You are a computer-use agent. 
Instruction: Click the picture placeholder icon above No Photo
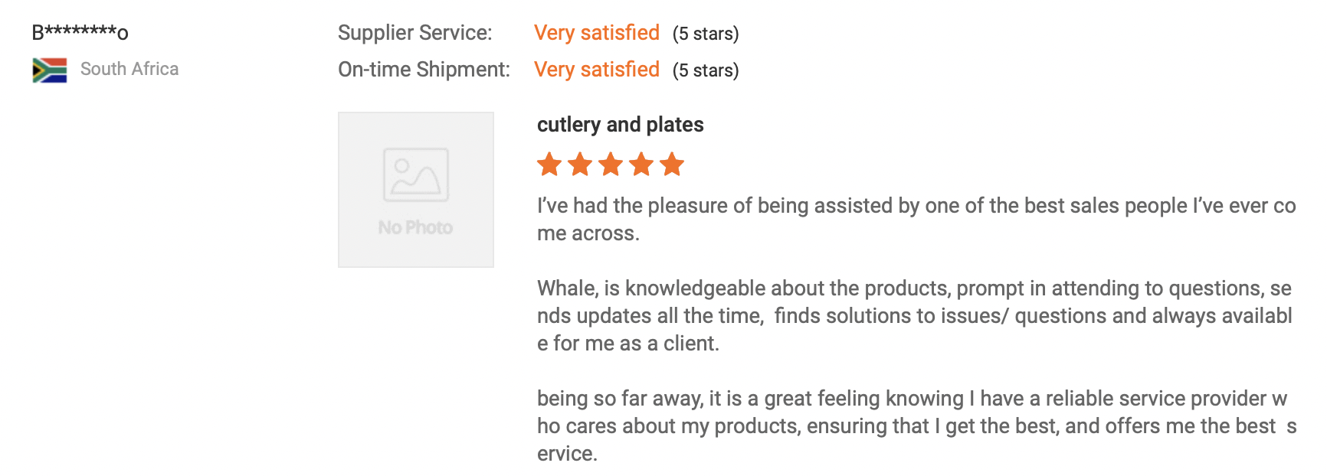tap(416, 174)
